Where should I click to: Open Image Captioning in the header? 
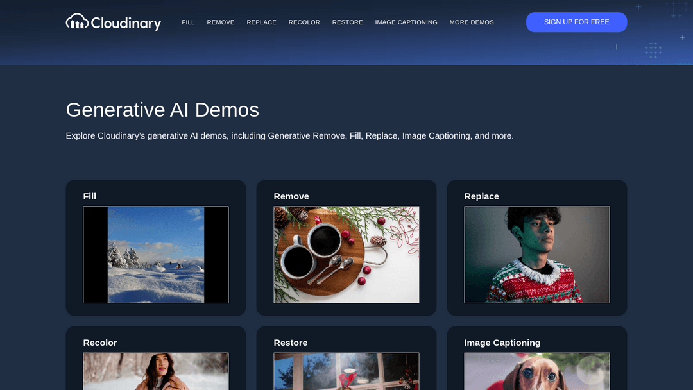click(406, 22)
